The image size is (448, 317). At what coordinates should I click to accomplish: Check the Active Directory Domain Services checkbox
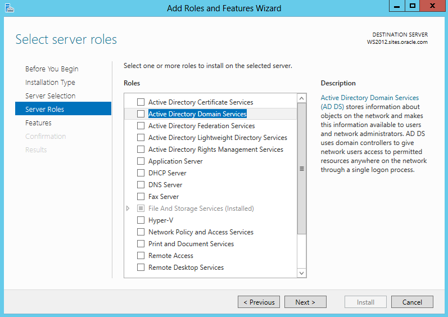pos(141,114)
